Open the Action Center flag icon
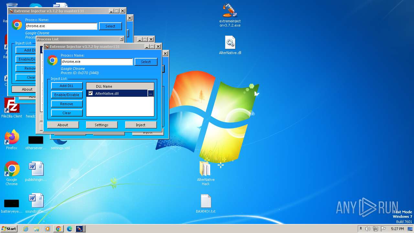Image resolution: width=414 pixels, height=233 pixels. (383, 229)
